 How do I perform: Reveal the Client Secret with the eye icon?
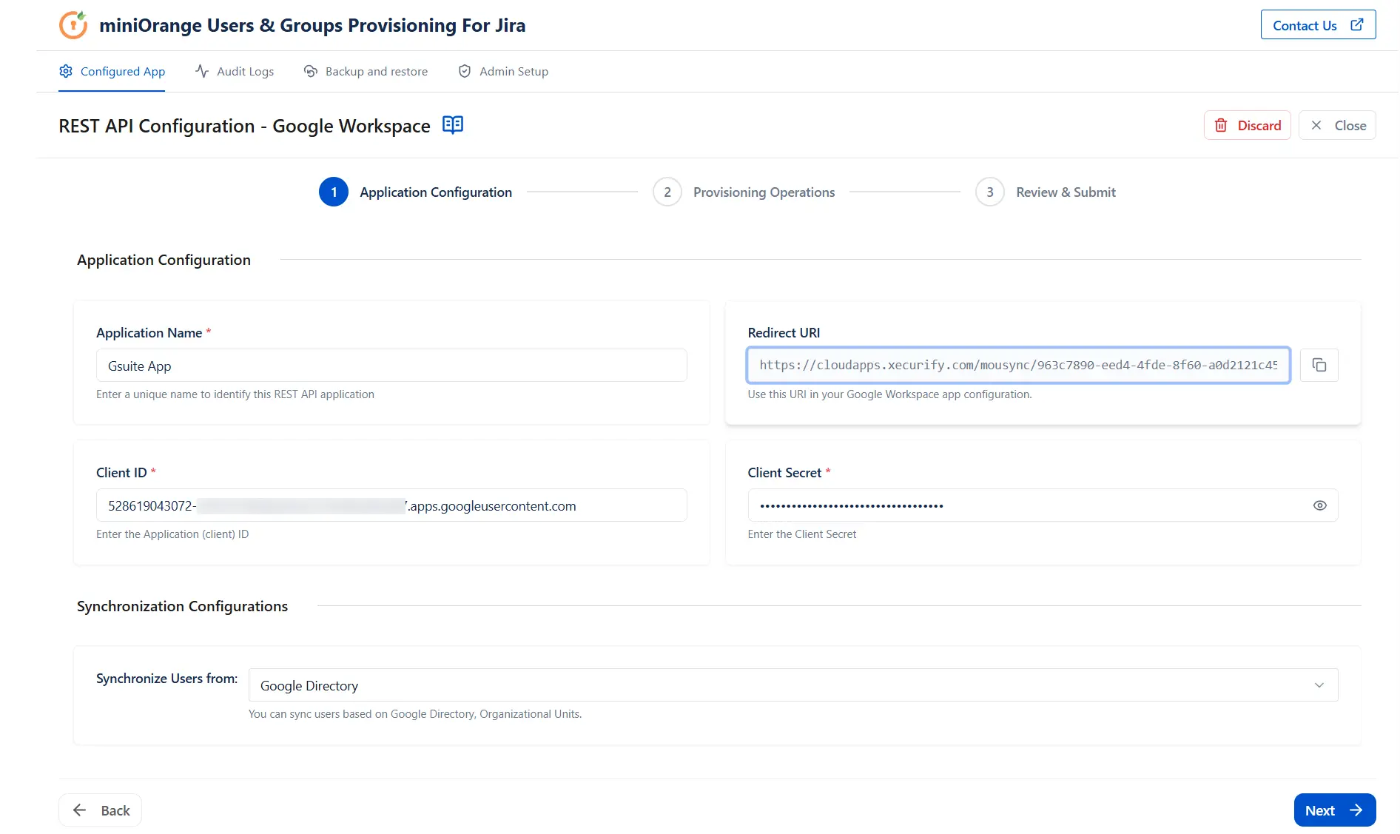(1319, 505)
